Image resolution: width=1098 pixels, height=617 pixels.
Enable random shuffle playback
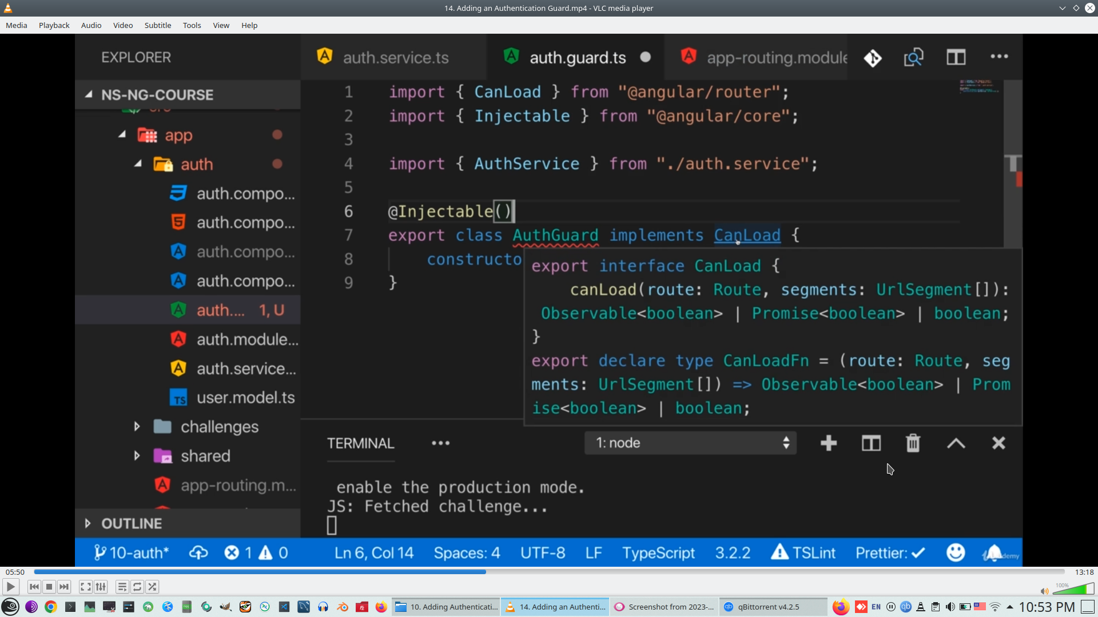click(x=152, y=587)
